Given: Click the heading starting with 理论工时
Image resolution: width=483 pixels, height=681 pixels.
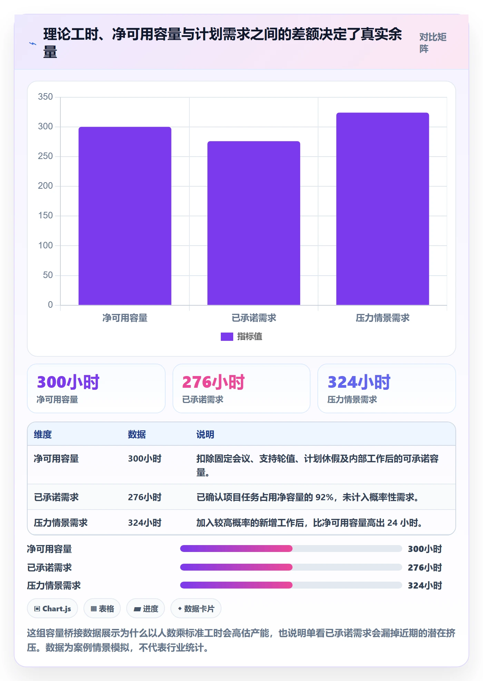Looking at the screenshot, I should pyautogui.click(x=223, y=43).
